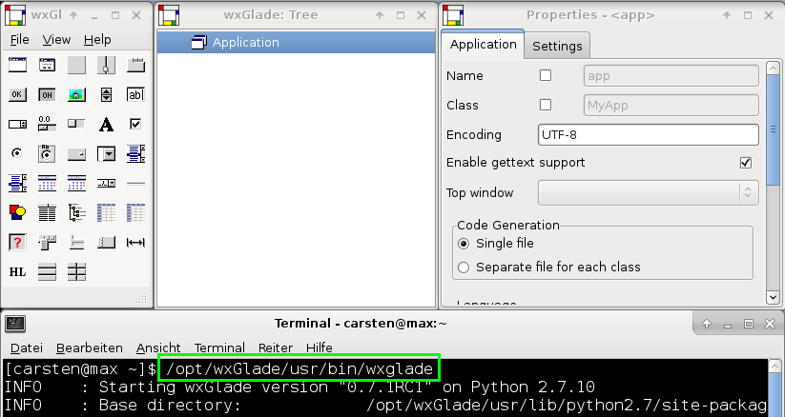Screen dimensions: 785x417
Task: Open the Bearbeiten menu in Terminal
Action: tap(89, 347)
